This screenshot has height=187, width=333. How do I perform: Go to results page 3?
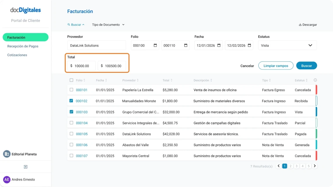click(297, 166)
